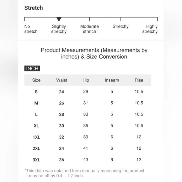This screenshot has height=182, width=182.
Task: Select the S size row label
Action: [x=36, y=92]
